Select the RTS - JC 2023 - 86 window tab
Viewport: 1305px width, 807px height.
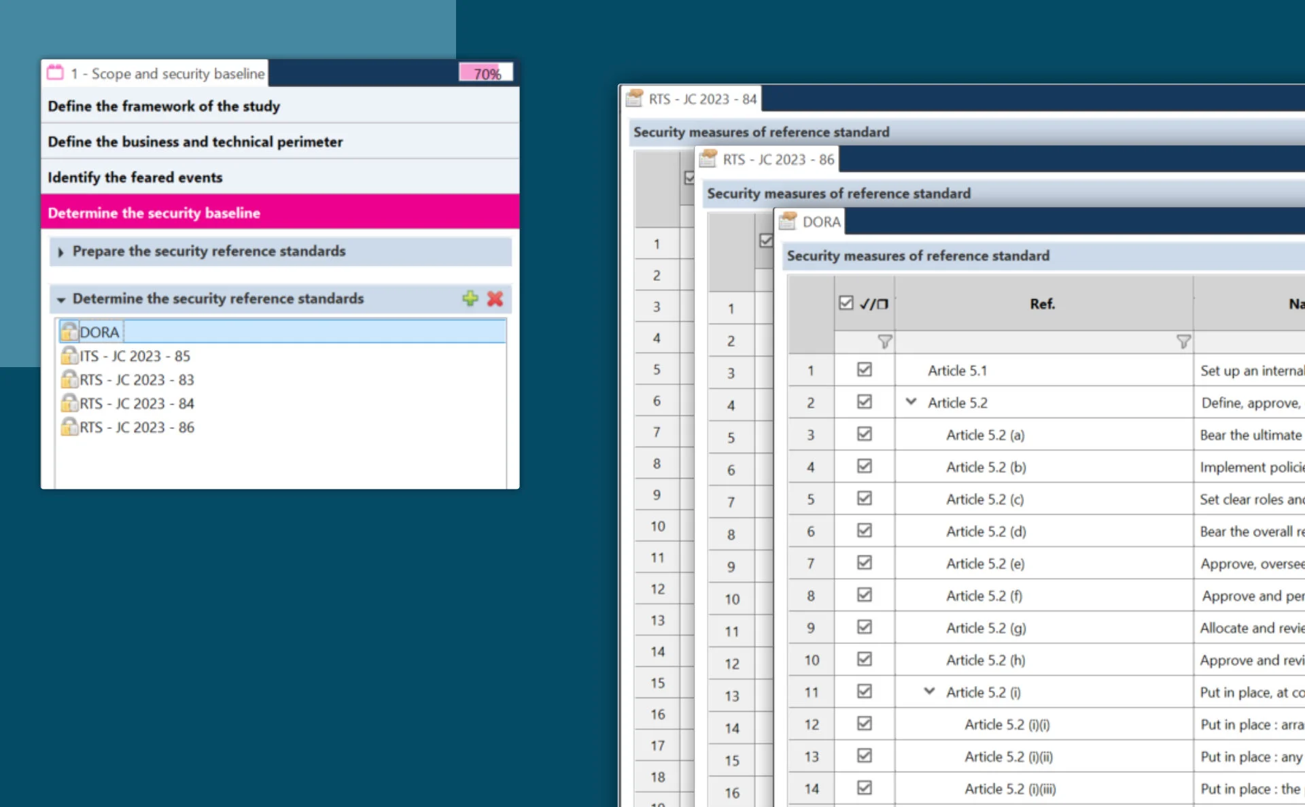[x=768, y=159]
